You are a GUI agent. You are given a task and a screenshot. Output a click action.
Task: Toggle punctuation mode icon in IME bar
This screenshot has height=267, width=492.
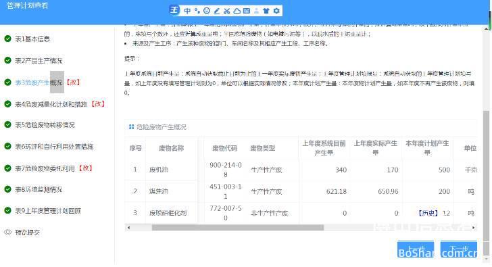[197, 11]
